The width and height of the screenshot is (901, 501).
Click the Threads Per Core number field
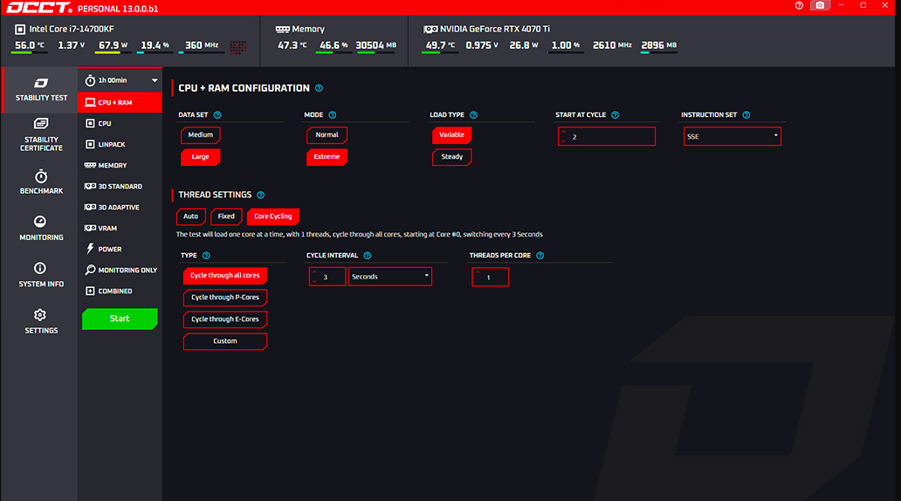point(490,277)
